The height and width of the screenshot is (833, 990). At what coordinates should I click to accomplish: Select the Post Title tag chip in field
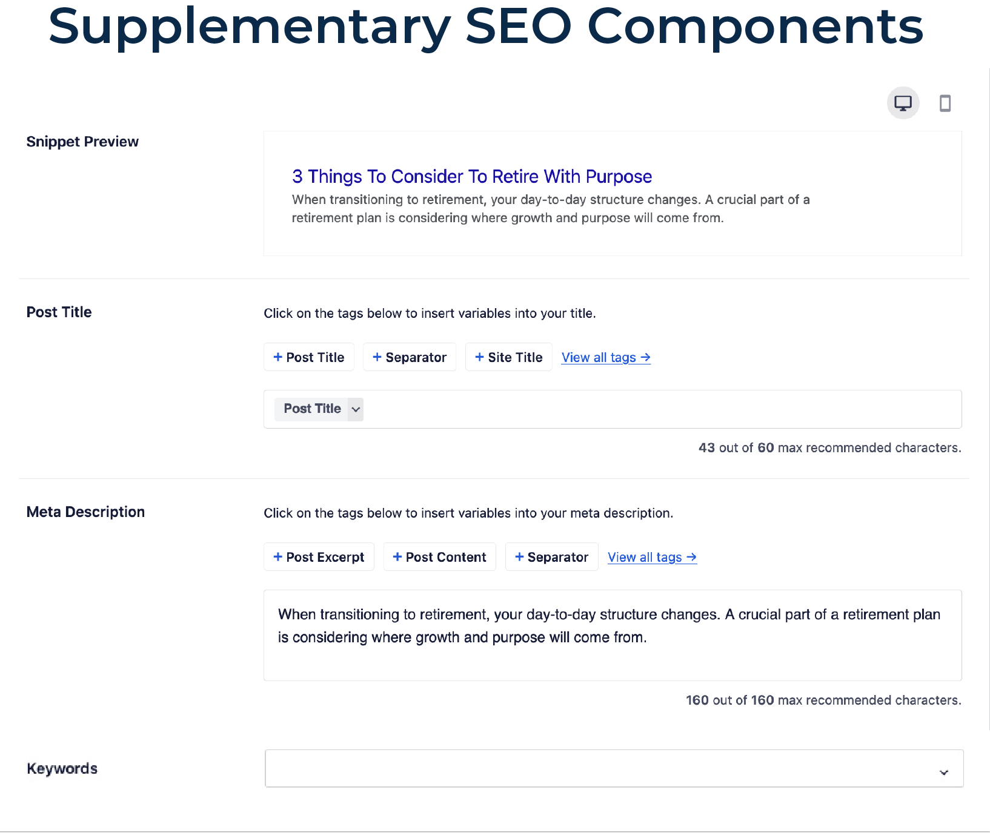[312, 409]
